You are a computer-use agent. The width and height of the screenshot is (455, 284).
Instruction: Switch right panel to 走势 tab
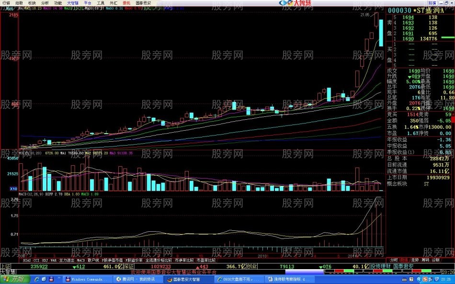[x=415, y=260]
